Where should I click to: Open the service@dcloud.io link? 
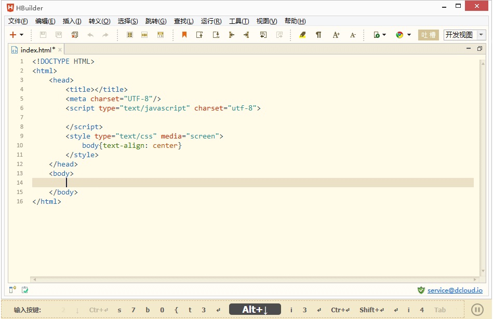[x=455, y=290]
